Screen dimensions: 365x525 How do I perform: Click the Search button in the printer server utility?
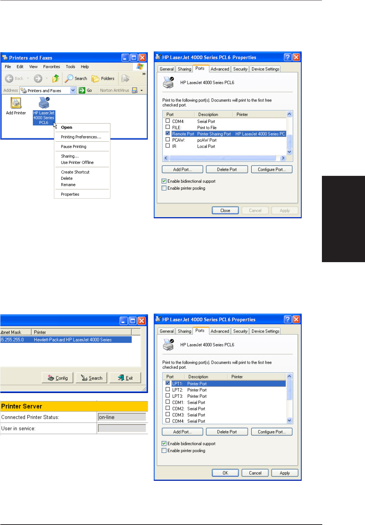[x=92, y=378]
